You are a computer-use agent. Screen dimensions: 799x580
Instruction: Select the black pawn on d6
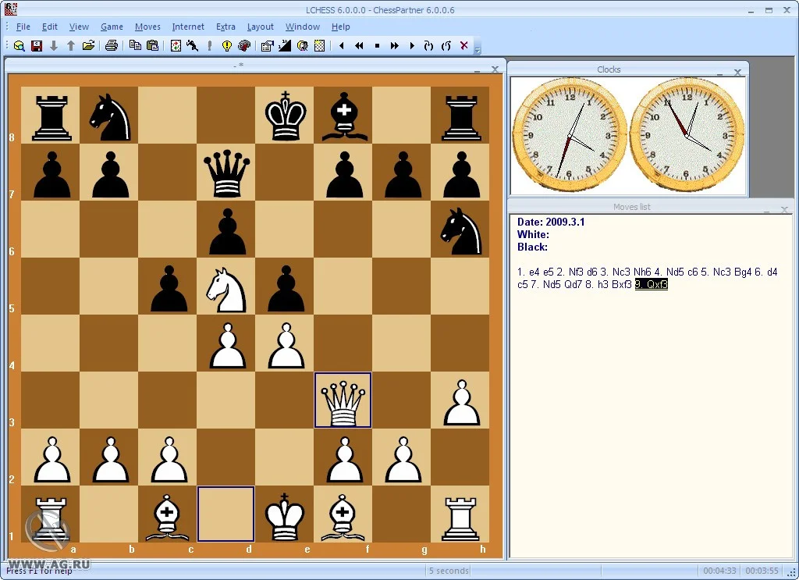(x=227, y=230)
